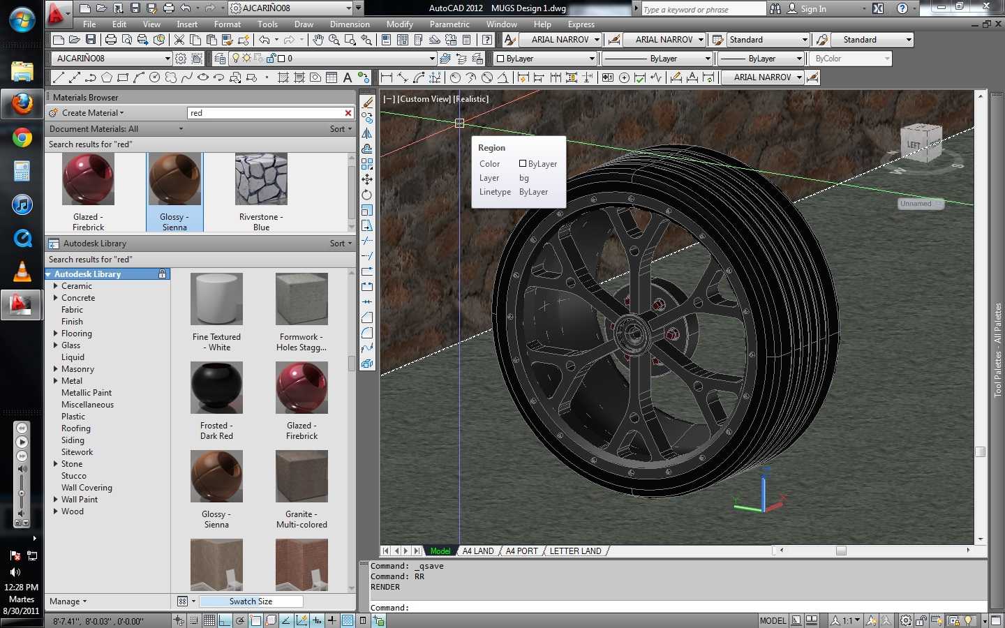Open Google Chrome from the taskbar
The image size is (1005, 628).
(x=22, y=138)
